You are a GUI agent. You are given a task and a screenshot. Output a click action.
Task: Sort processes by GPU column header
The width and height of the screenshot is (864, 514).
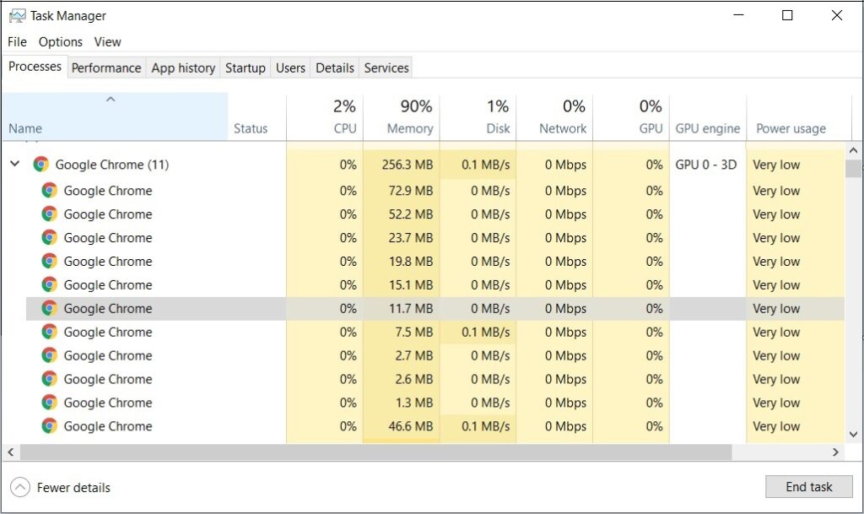pyautogui.click(x=631, y=116)
